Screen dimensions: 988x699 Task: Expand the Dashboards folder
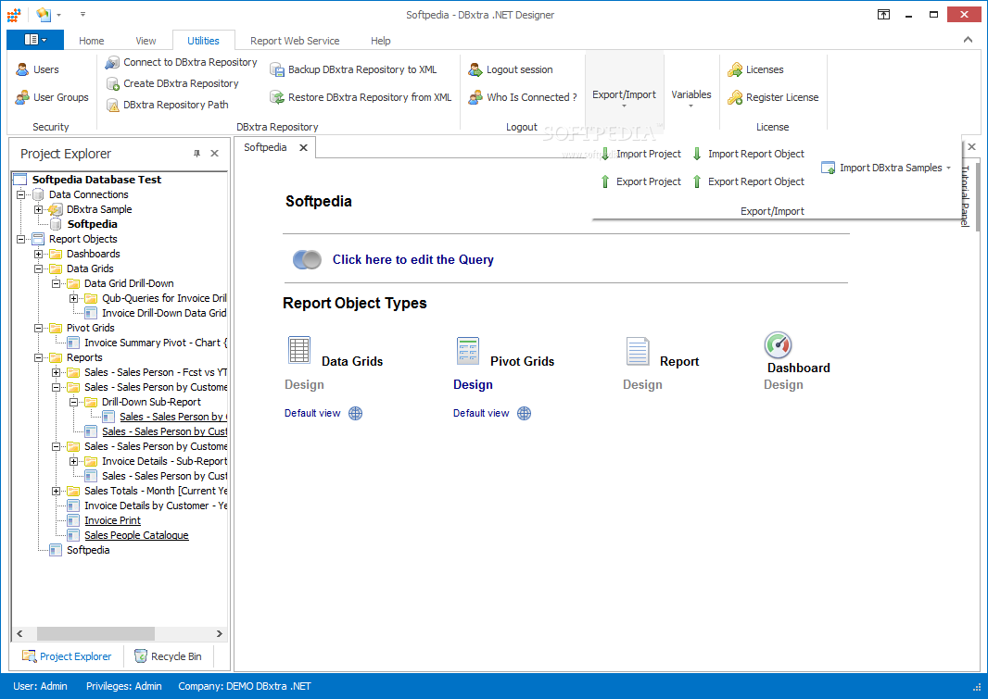click(x=38, y=254)
